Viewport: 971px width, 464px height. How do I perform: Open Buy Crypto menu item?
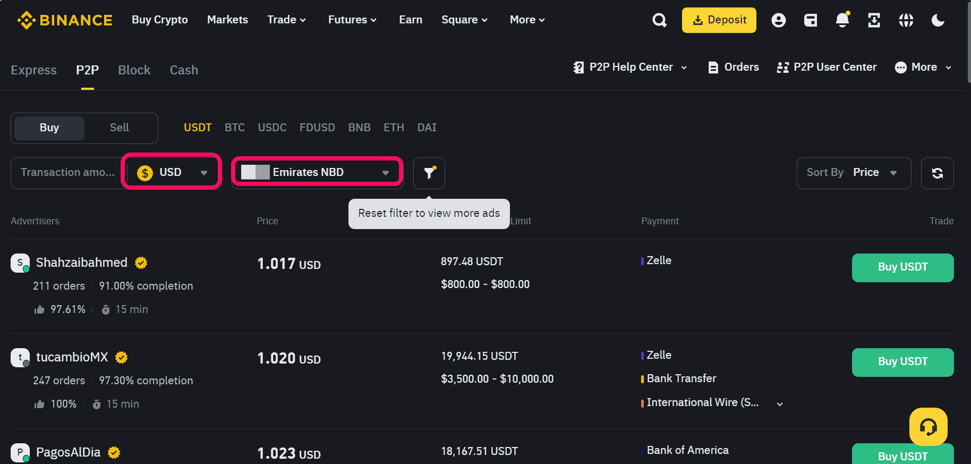pos(160,20)
